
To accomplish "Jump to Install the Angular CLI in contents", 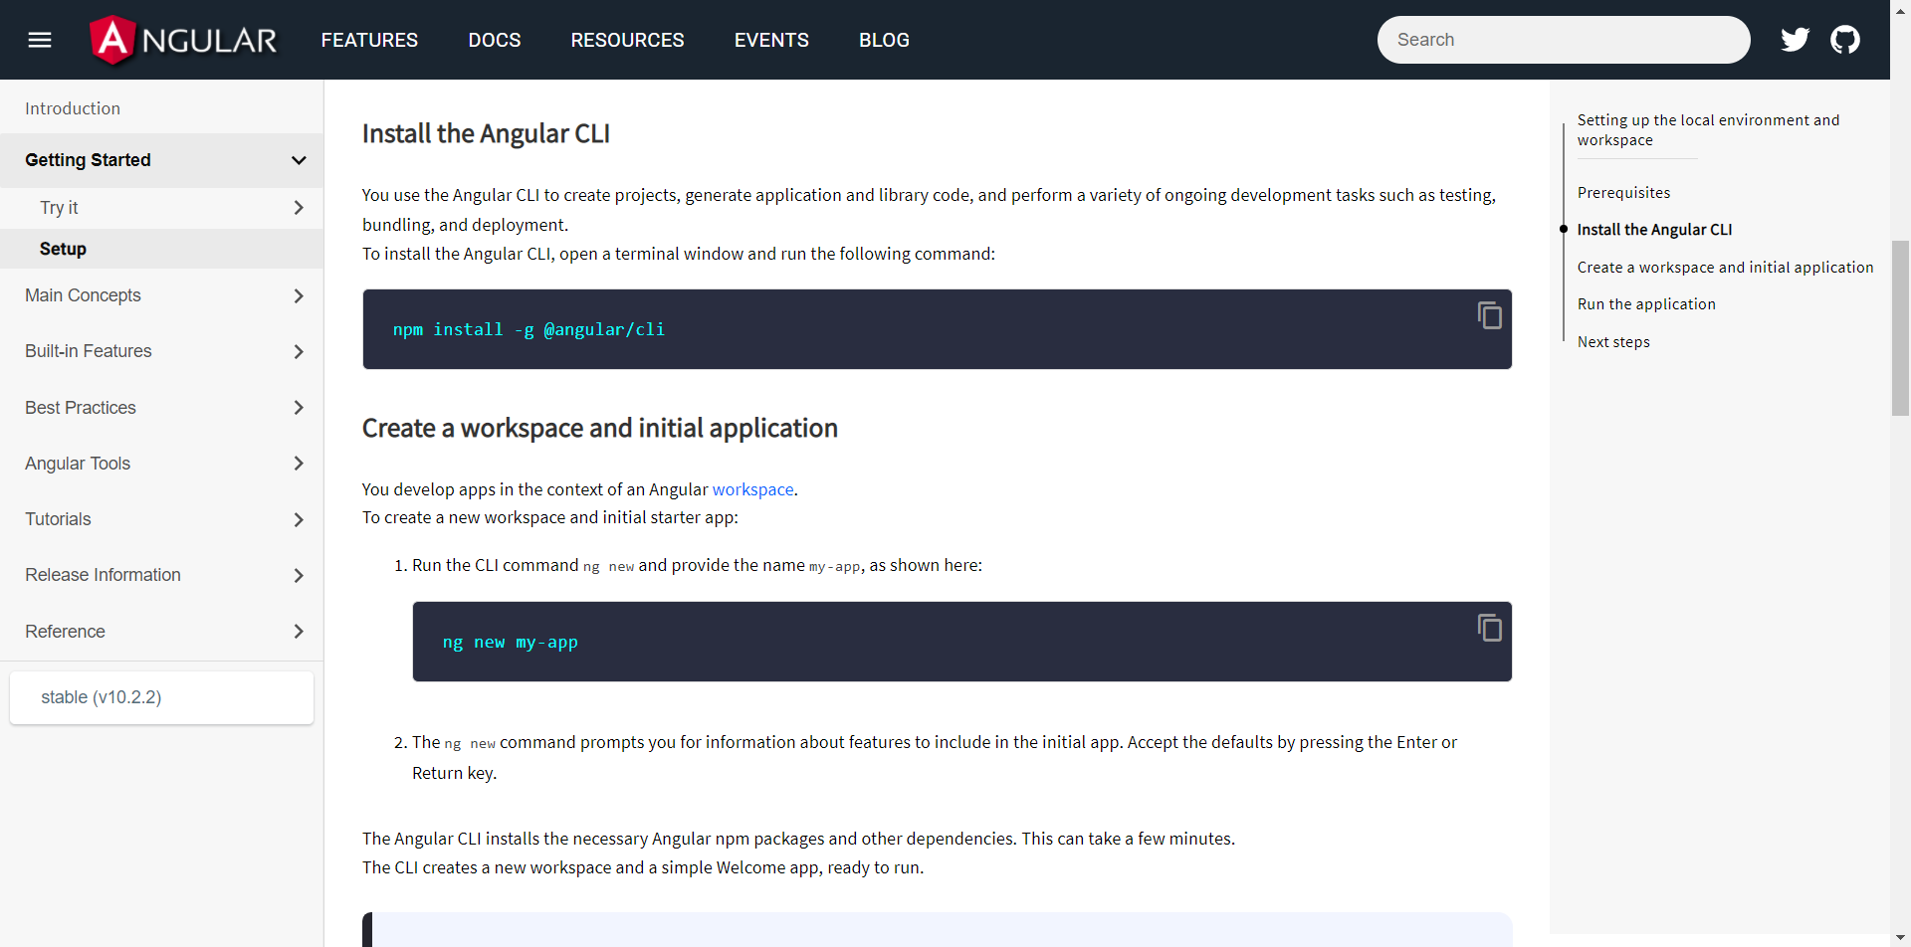I will click(1654, 230).
